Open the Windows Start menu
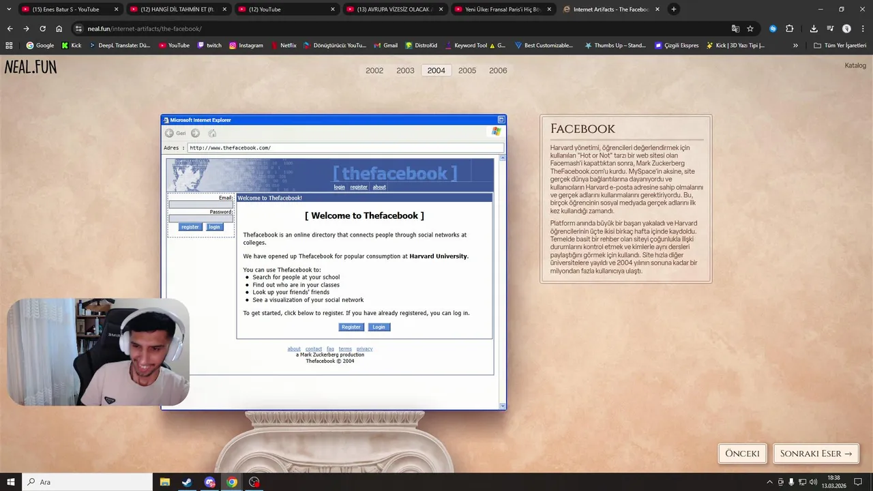Image resolution: width=873 pixels, height=491 pixels. click(x=10, y=482)
